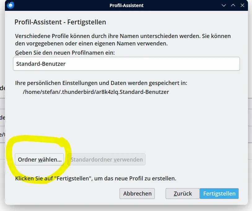This screenshot has height=211, width=252.
Task: Click the 'Klicken Sie auf "Fertigstellen"' hint text
Action: click(96, 178)
